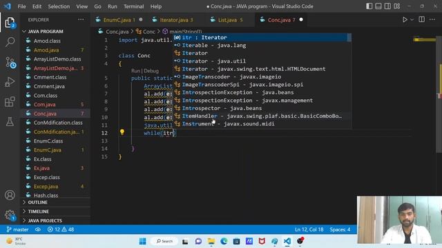The height and width of the screenshot is (248, 442).
Task: Open the Edit menu
Action: (37, 6)
